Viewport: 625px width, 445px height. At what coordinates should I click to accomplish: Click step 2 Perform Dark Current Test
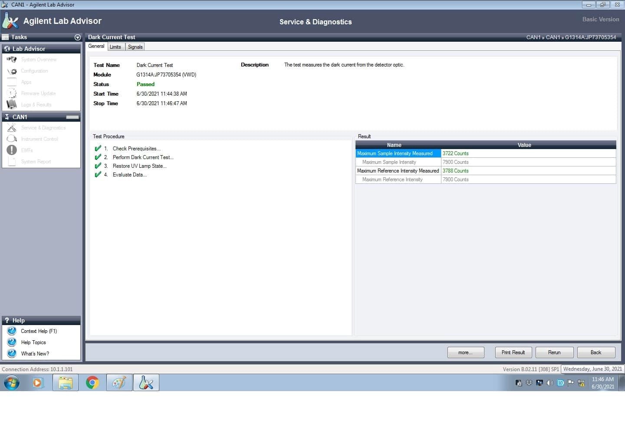[143, 157]
